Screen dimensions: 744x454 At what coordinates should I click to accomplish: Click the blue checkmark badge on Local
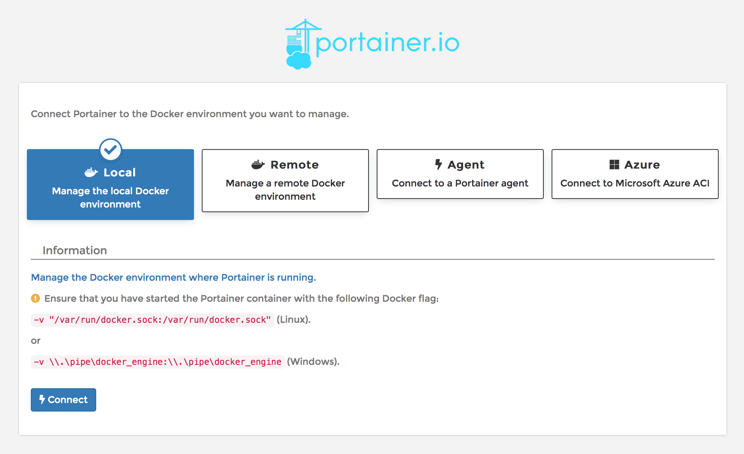point(111,150)
